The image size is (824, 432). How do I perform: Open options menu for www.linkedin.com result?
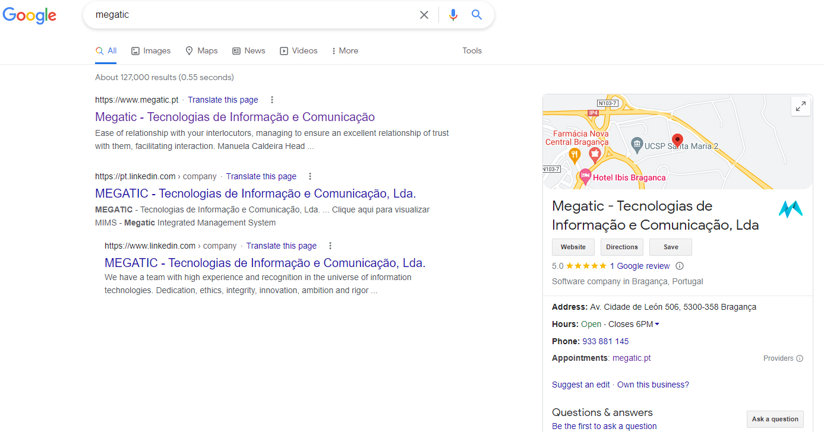(x=330, y=246)
